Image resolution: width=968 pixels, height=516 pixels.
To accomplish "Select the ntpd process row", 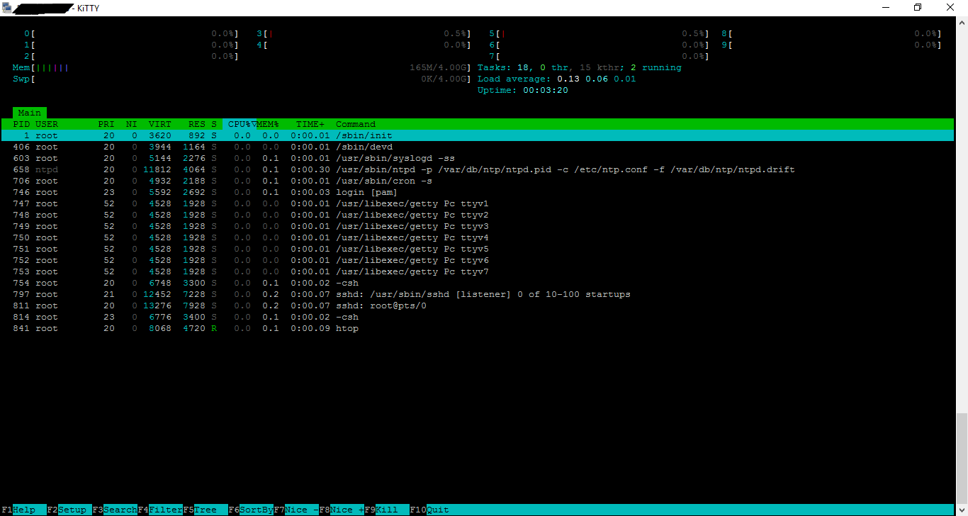I will coord(283,169).
